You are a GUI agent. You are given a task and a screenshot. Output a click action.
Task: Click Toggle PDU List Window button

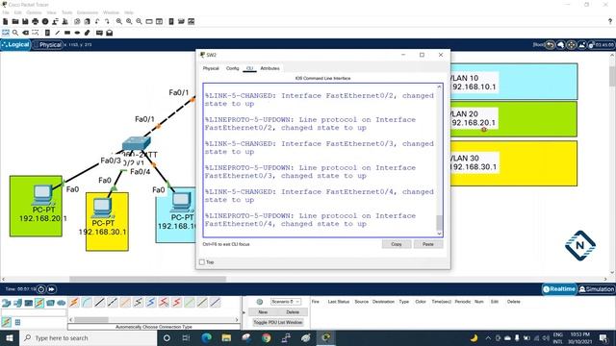pyautogui.click(x=278, y=323)
